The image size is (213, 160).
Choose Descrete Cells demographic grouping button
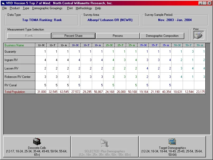click(37, 147)
